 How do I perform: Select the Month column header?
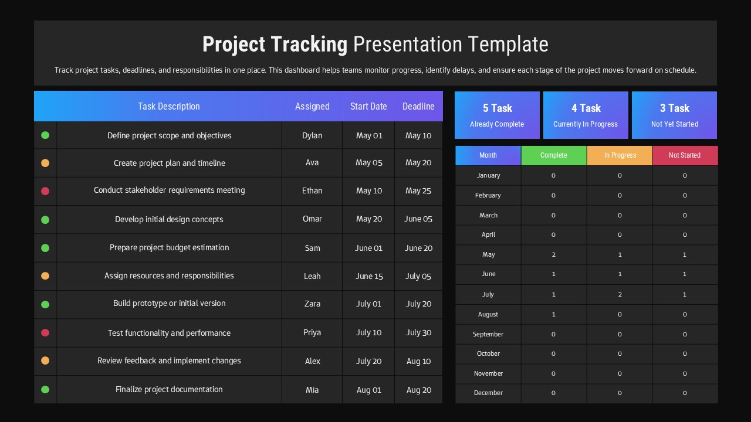(488, 155)
